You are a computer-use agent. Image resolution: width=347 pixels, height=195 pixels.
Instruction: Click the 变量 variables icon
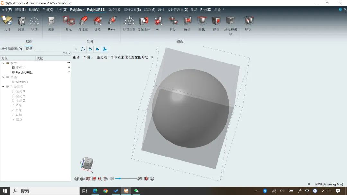(x=51, y=22)
